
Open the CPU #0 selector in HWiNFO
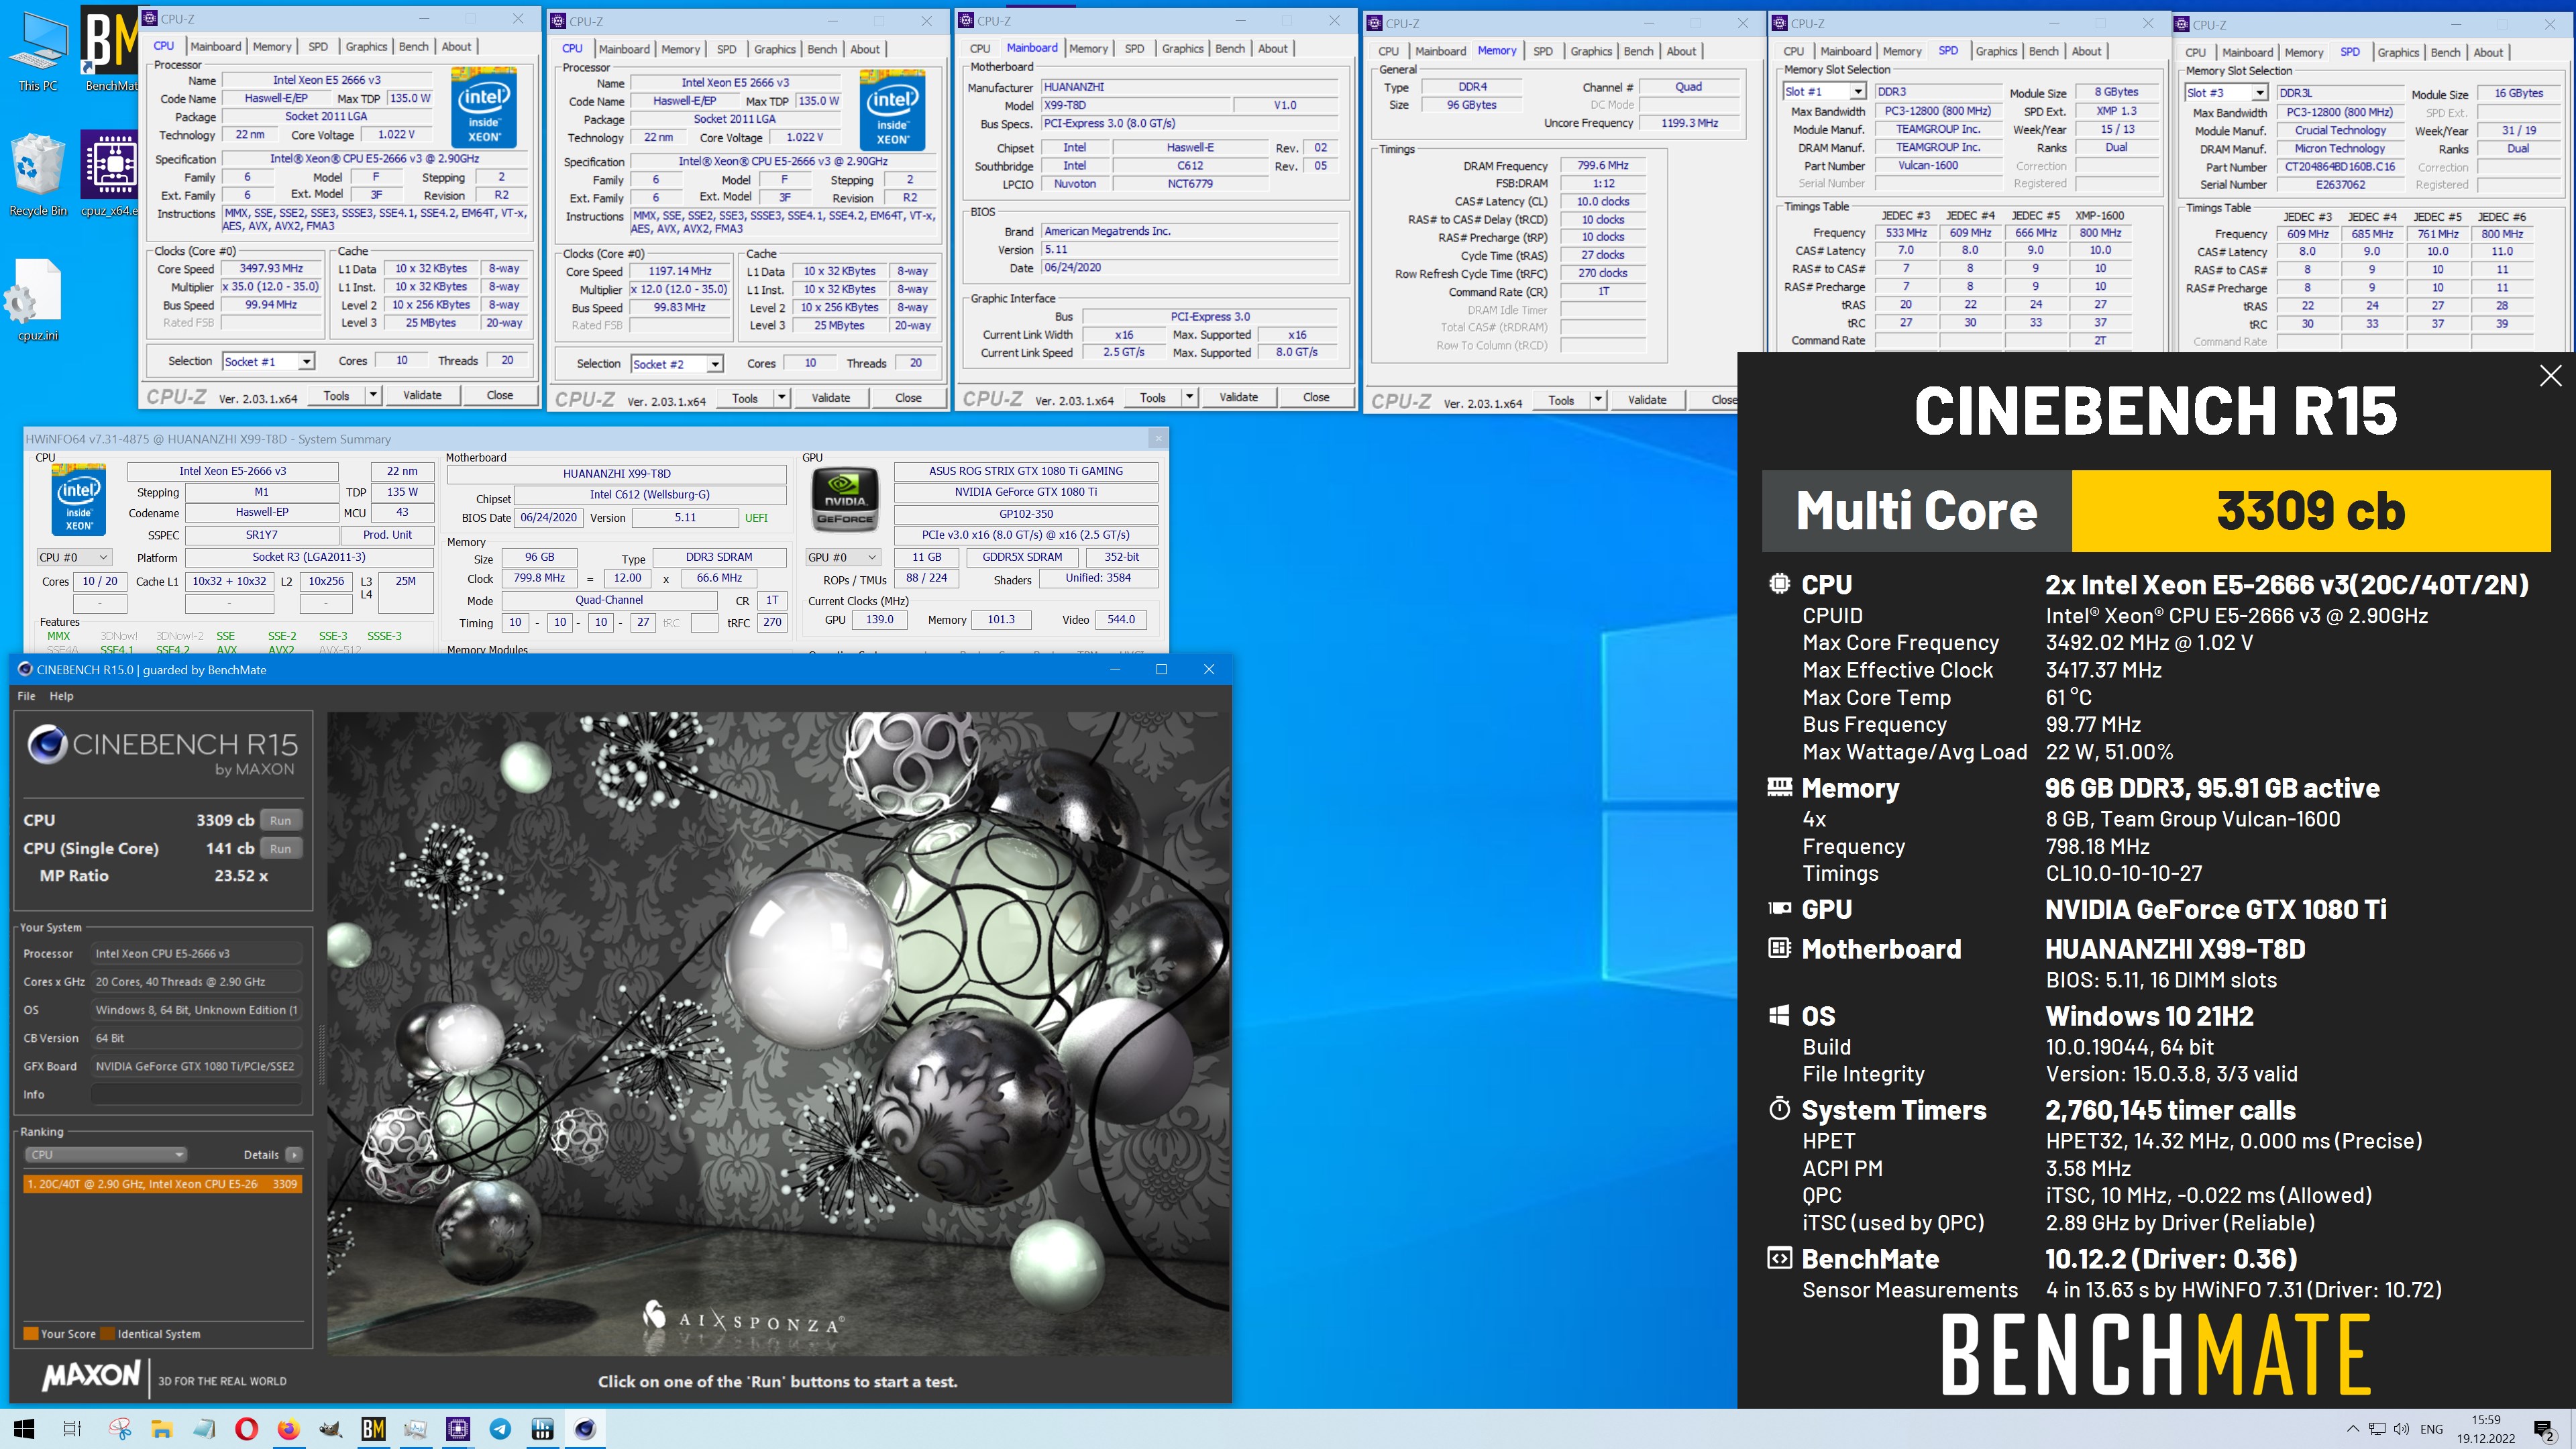pos(73,557)
